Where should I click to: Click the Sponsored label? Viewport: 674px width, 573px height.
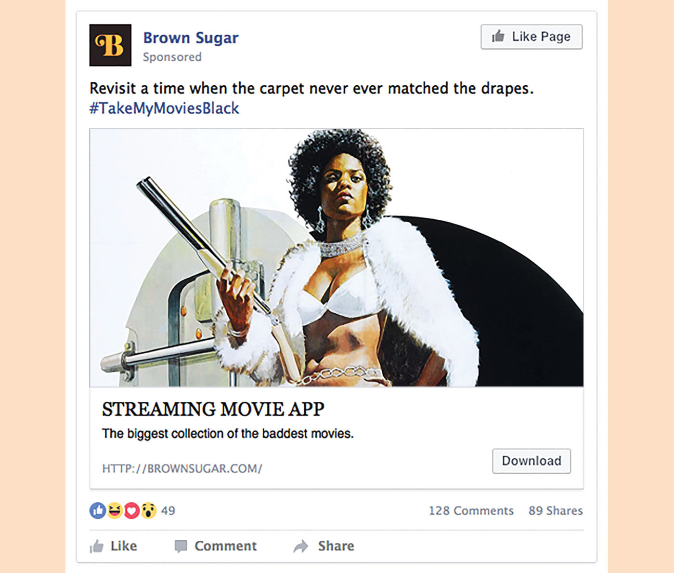tap(172, 57)
